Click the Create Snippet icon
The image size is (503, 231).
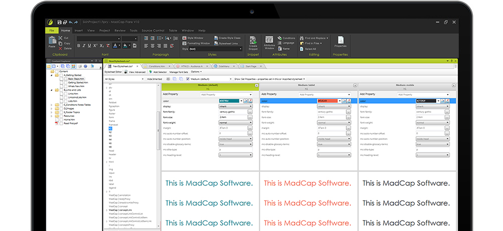click(253, 40)
